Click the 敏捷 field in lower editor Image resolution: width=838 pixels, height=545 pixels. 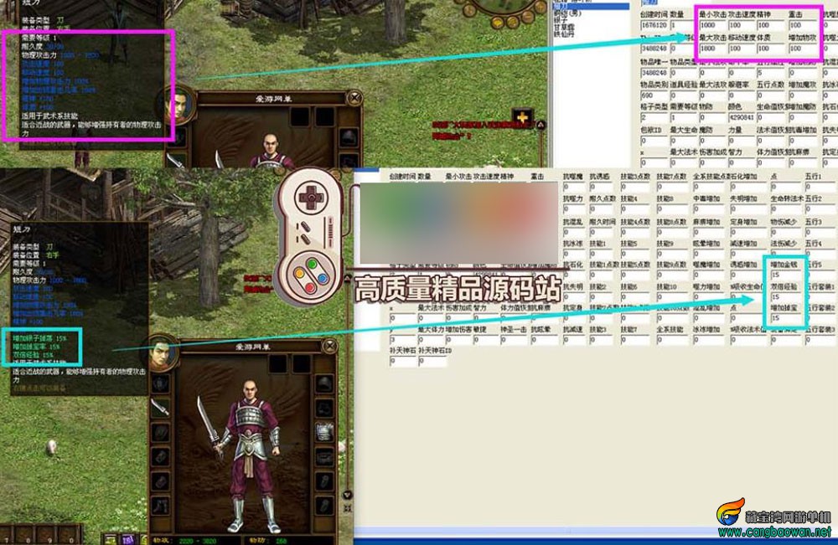click(x=485, y=340)
